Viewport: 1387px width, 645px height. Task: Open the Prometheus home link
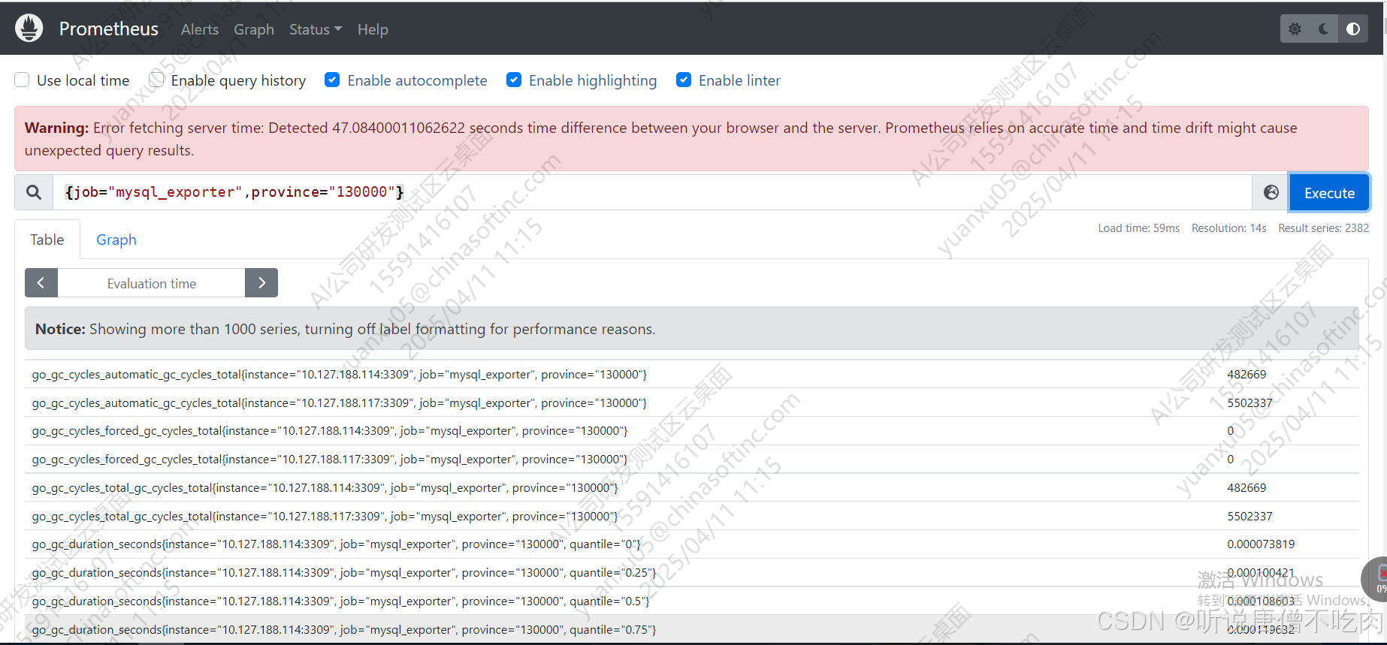(109, 29)
